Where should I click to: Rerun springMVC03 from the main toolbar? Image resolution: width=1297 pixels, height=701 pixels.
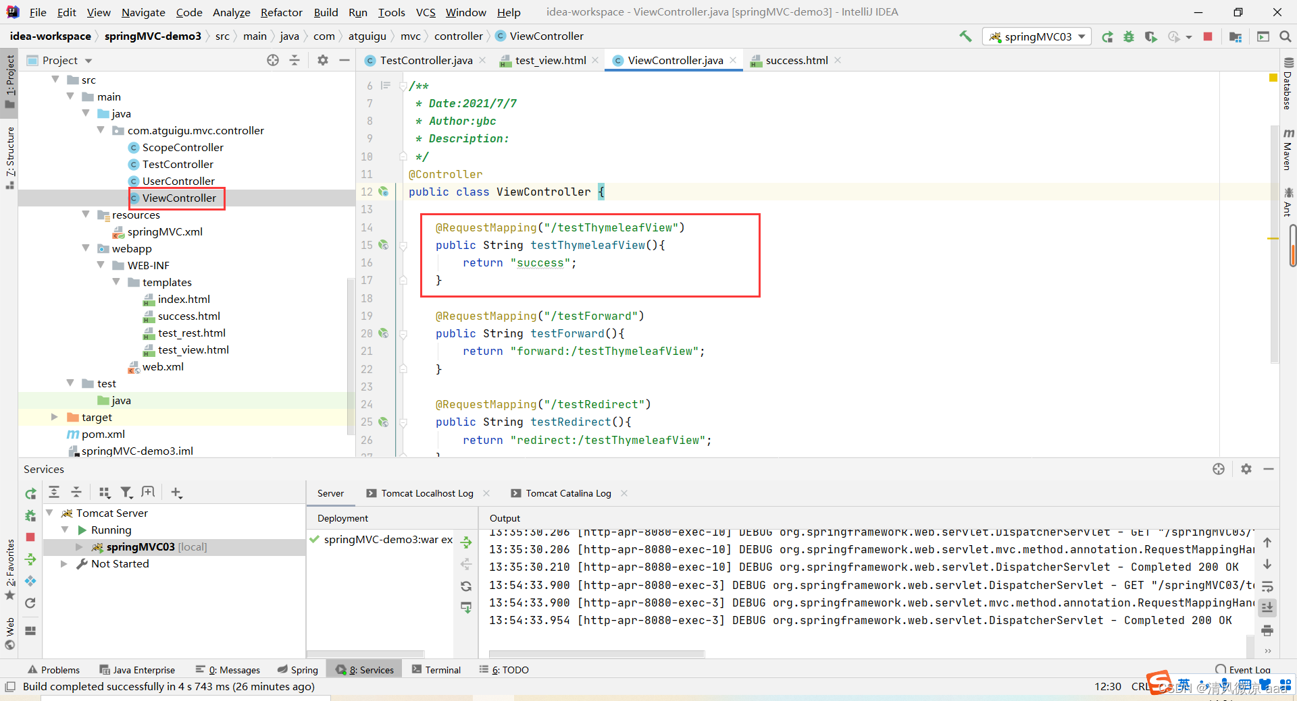pyautogui.click(x=1107, y=36)
